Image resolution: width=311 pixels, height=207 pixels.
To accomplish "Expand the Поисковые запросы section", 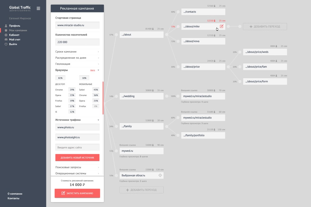I will [98, 167].
